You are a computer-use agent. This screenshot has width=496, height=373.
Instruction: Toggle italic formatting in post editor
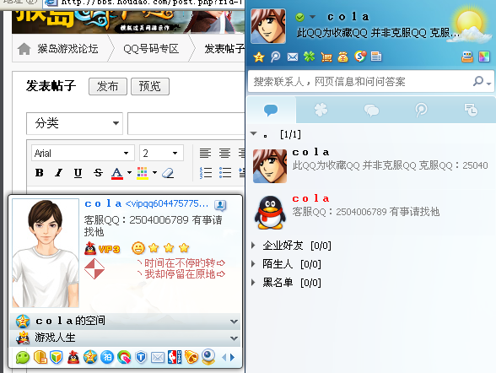coord(58,173)
